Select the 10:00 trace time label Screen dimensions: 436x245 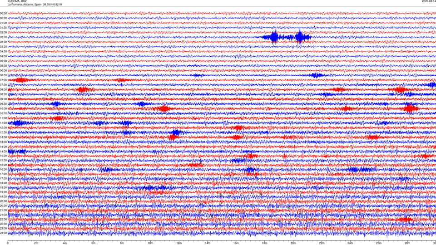click(x=3, y=108)
